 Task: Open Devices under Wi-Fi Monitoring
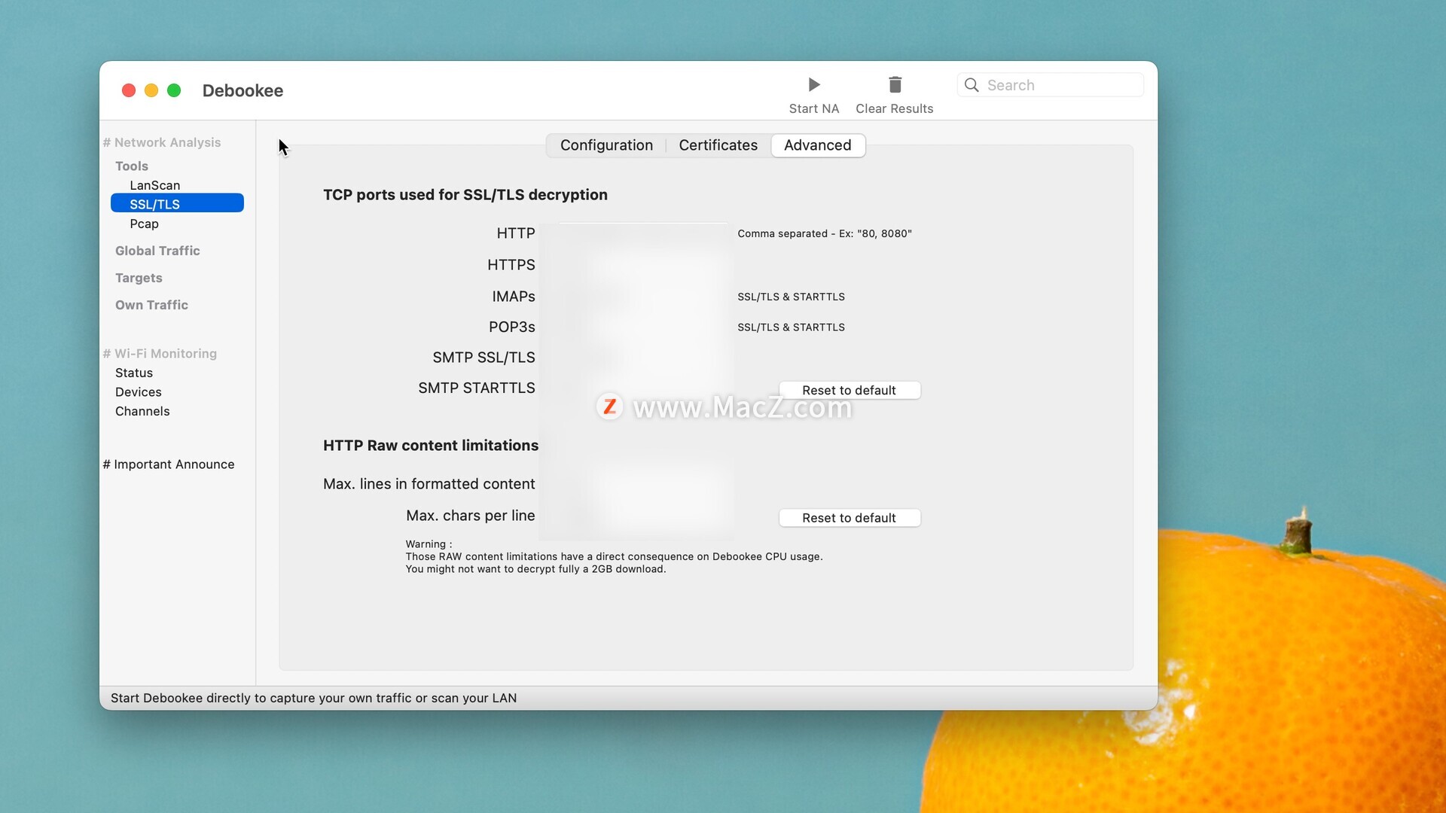[x=139, y=392]
